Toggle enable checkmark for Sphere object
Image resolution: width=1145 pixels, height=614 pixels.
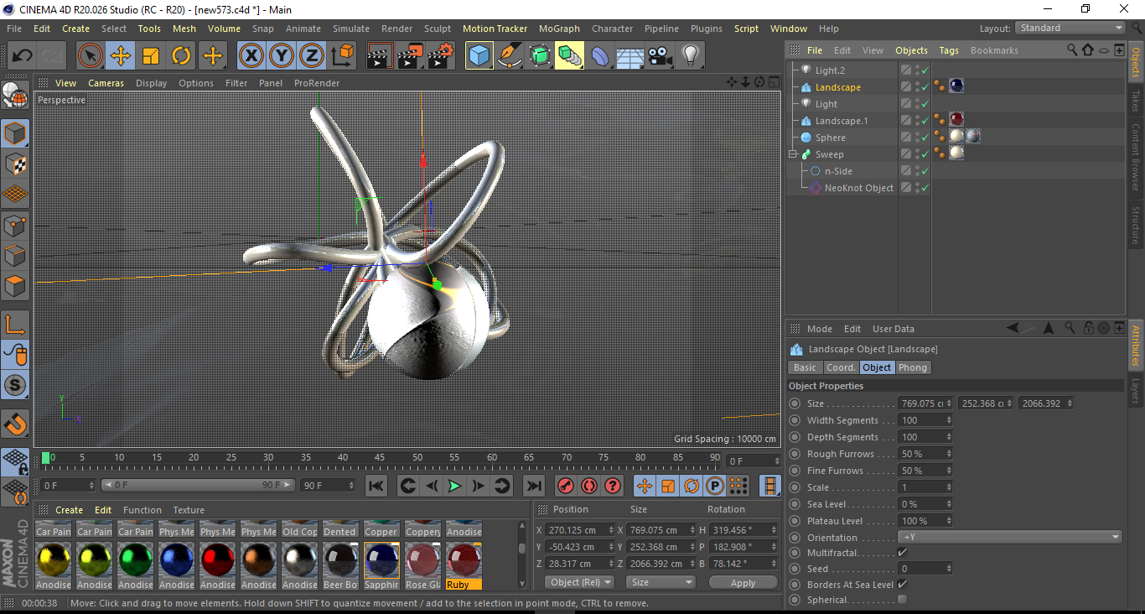coord(925,138)
